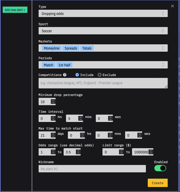Expand the Periods multi-select dropdown arrow
The image size is (180, 192).
(163, 65)
